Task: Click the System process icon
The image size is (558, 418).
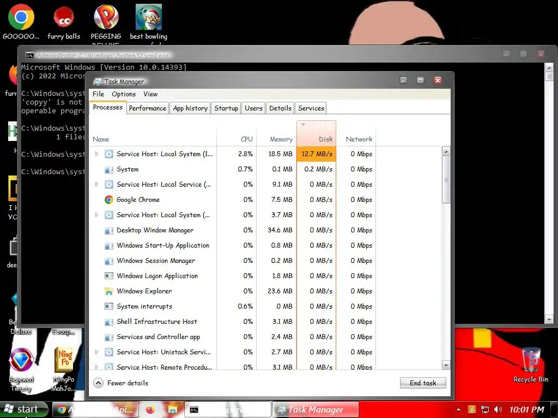Action: point(109,170)
